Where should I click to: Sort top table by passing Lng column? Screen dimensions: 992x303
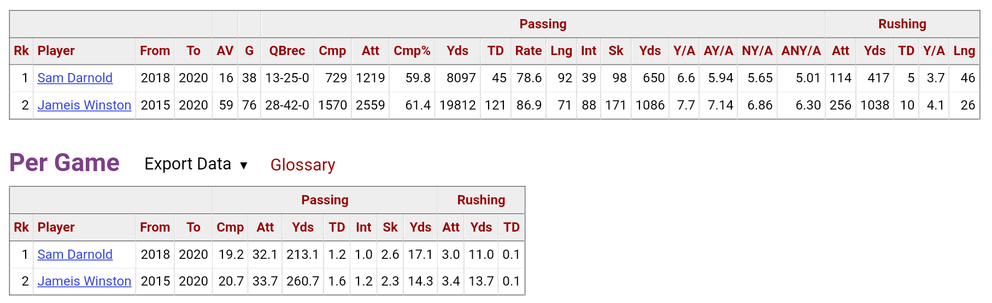pyautogui.click(x=561, y=51)
